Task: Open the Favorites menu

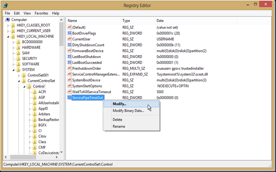Action: tap(41, 13)
